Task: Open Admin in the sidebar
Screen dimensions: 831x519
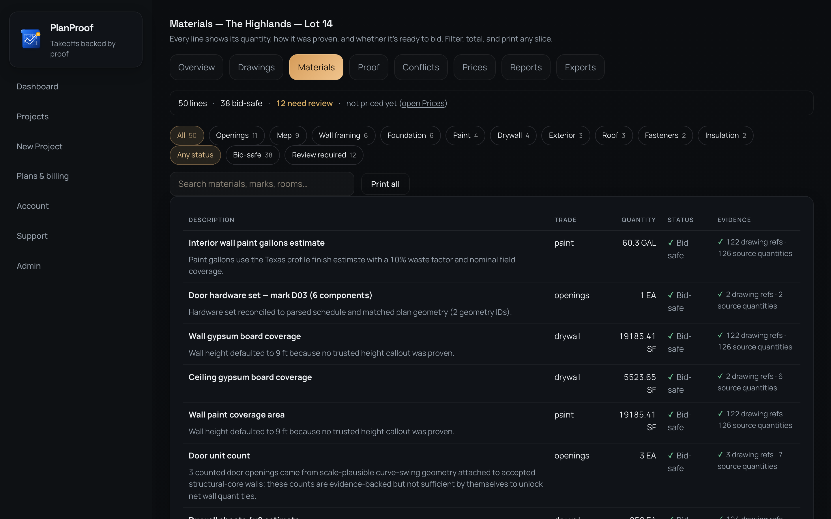Action: click(29, 266)
